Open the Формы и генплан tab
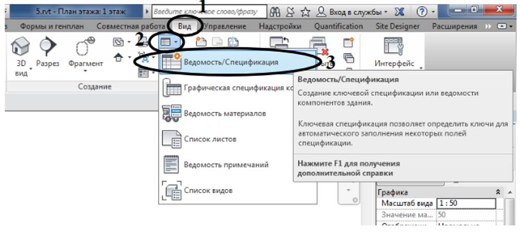Screen dimensions: 520x250 tap(52, 27)
